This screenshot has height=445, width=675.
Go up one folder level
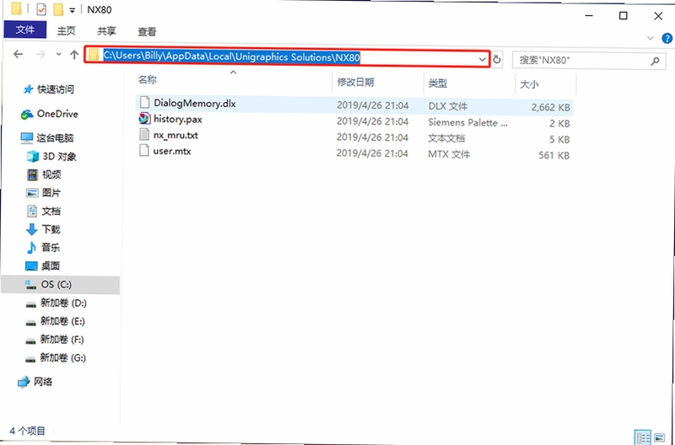pos(74,55)
